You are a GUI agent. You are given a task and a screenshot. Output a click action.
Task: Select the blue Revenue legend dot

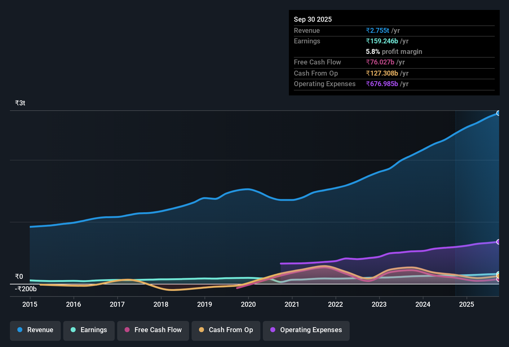(x=20, y=330)
